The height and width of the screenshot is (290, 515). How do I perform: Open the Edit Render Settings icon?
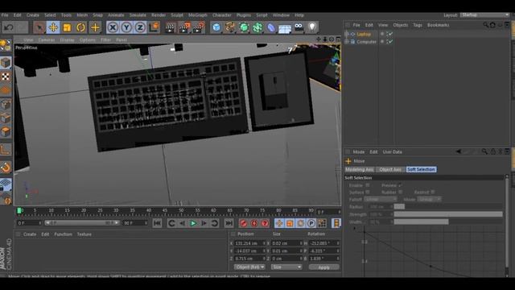click(199, 27)
